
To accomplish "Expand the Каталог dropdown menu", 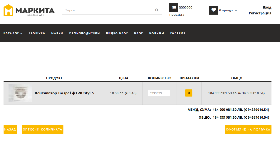I will (13, 33).
